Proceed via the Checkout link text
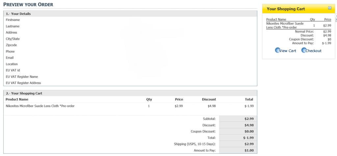This screenshot has height=156, width=337. click(313, 51)
